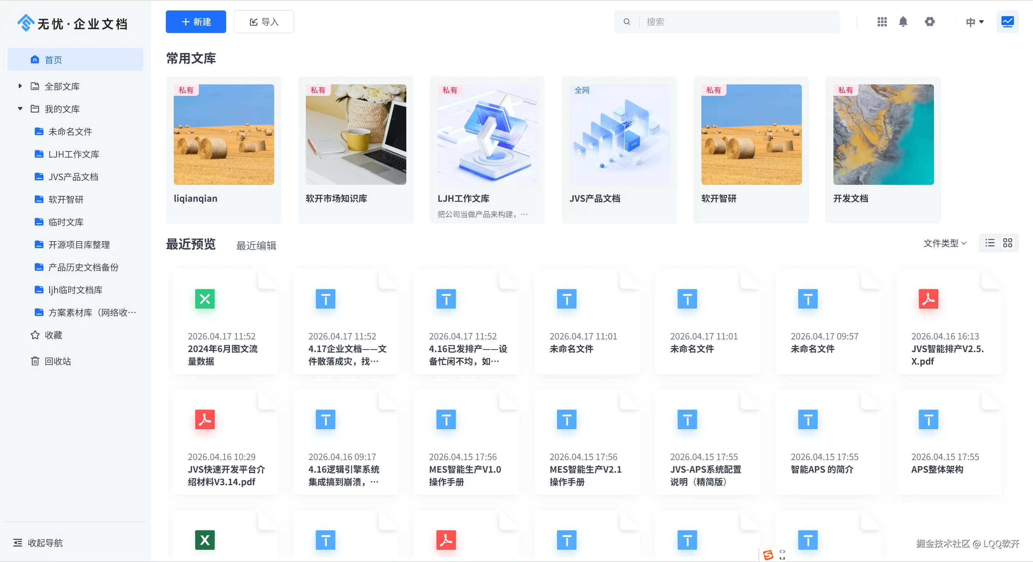Screen dimensions: 1033x562
Task: Click the notification bell icon
Action: coord(903,22)
